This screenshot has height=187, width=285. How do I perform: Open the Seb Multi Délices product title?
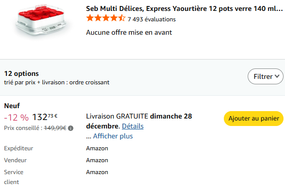pos(185,8)
